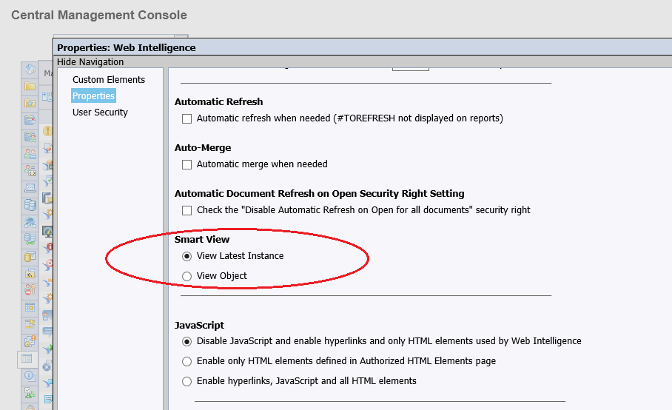Open the Monitoring icon with green checkmark
672x410 pixels.
tap(30, 392)
